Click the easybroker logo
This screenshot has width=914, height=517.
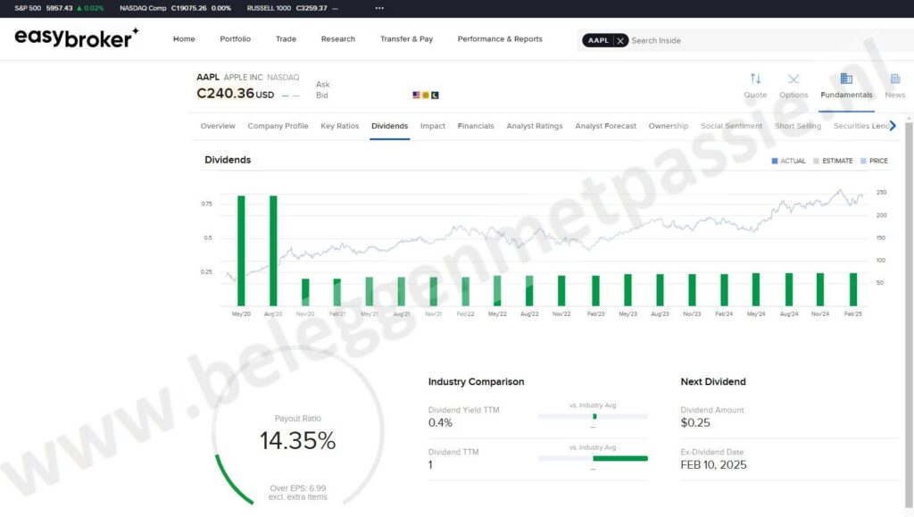77,38
